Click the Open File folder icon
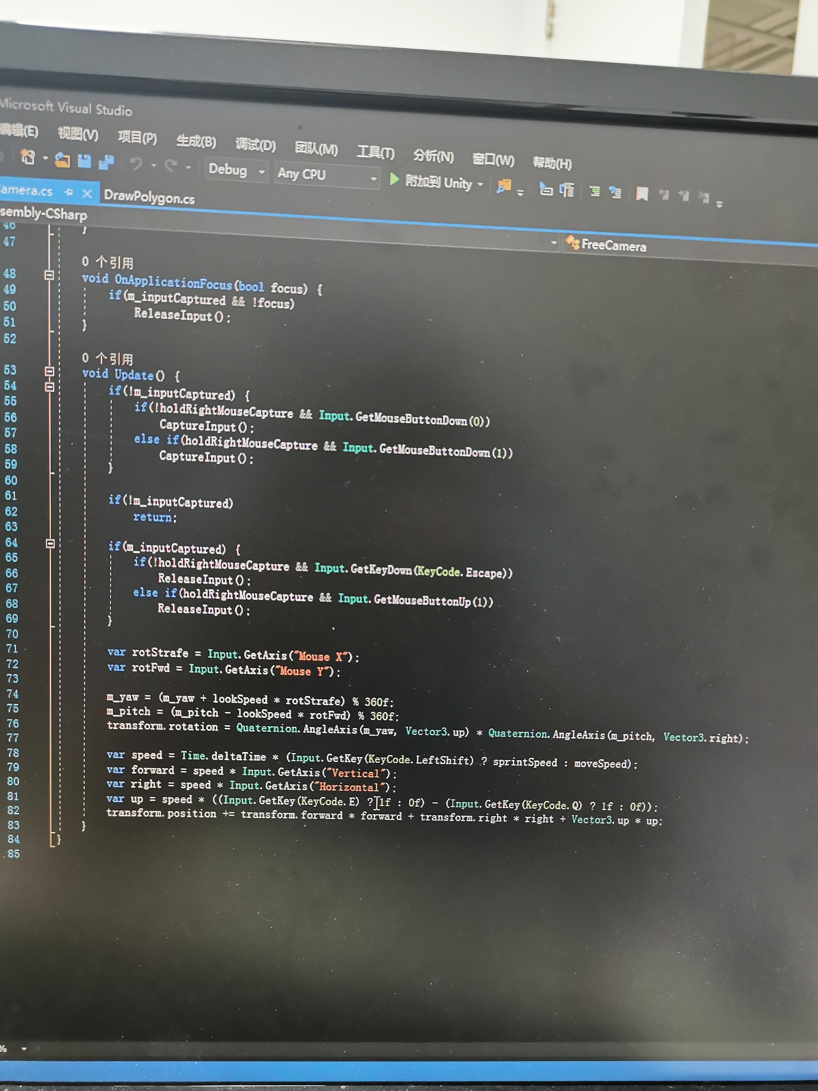 62,160
